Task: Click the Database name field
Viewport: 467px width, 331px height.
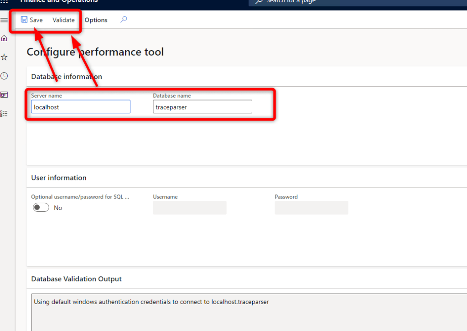Action: [202, 107]
